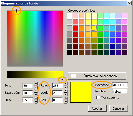Select the light pink swatch in top row
Screen dimensions: 133x116
[x=76, y=16]
